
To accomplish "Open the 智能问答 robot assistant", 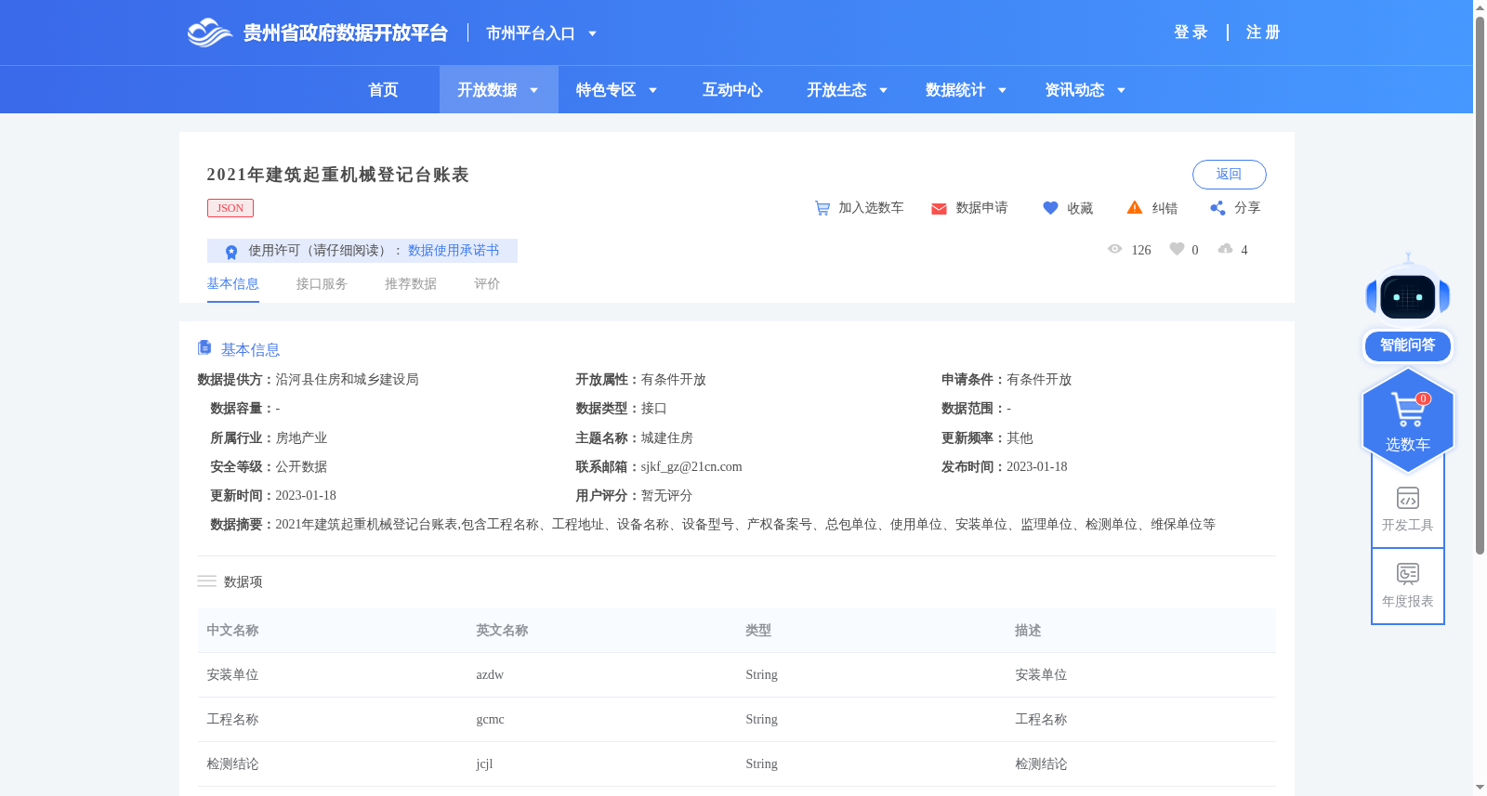I will (x=1408, y=308).
